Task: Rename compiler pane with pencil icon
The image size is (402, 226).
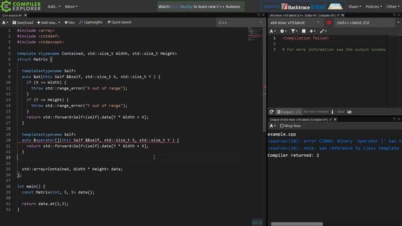Action: 338,15
